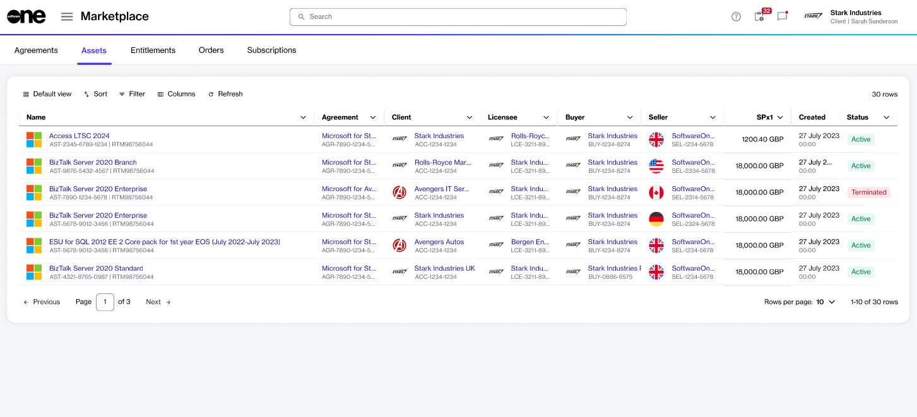Click the help question mark icon

click(x=736, y=17)
